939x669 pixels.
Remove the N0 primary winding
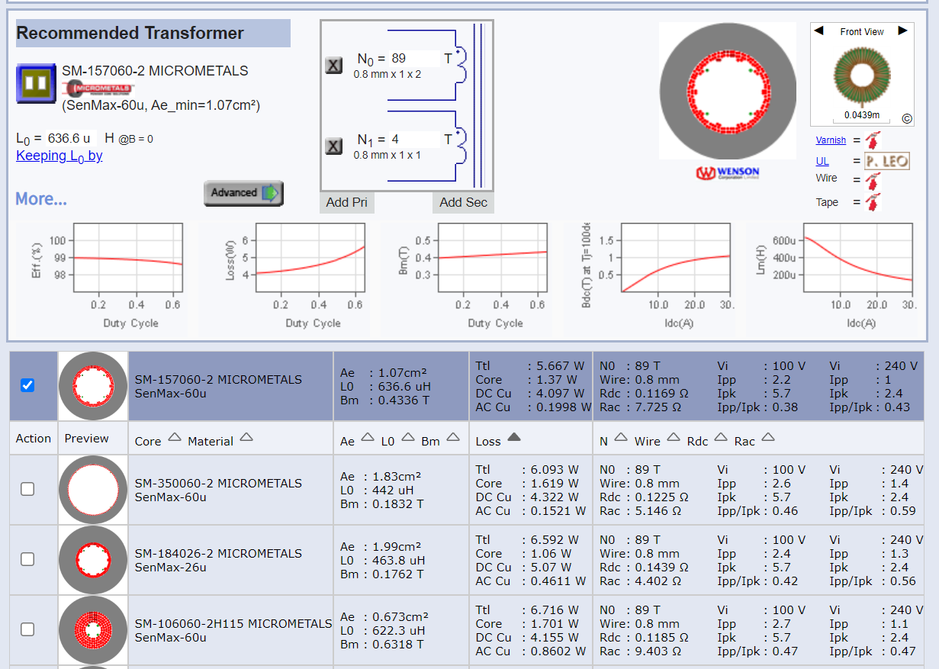click(334, 66)
